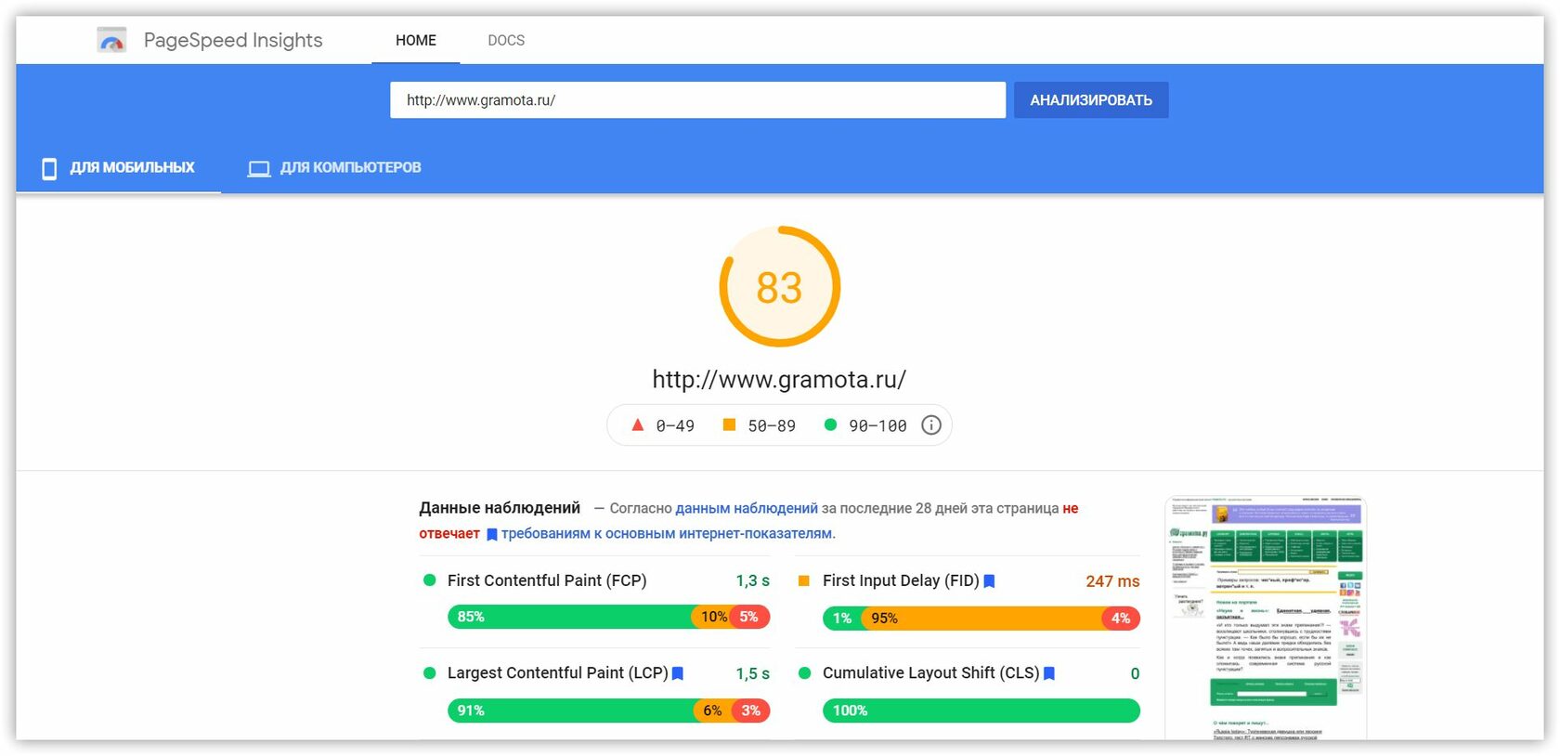Image resolution: width=1560 pixels, height=756 pixels.
Task: Click the PageSpeed Insights logo icon
Action: (111, 40)
